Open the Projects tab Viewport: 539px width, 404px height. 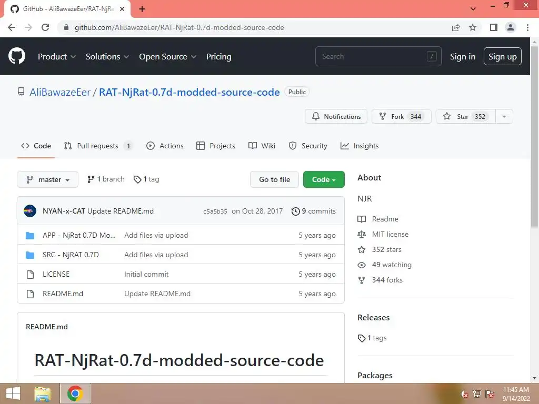coord(216,146)
